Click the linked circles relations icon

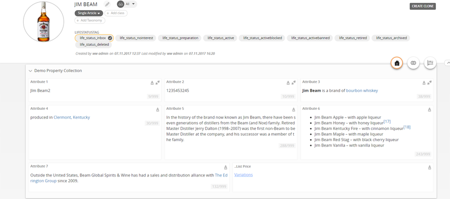[x=414, y=63]
